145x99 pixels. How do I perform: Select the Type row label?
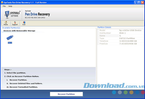(102, 38)
